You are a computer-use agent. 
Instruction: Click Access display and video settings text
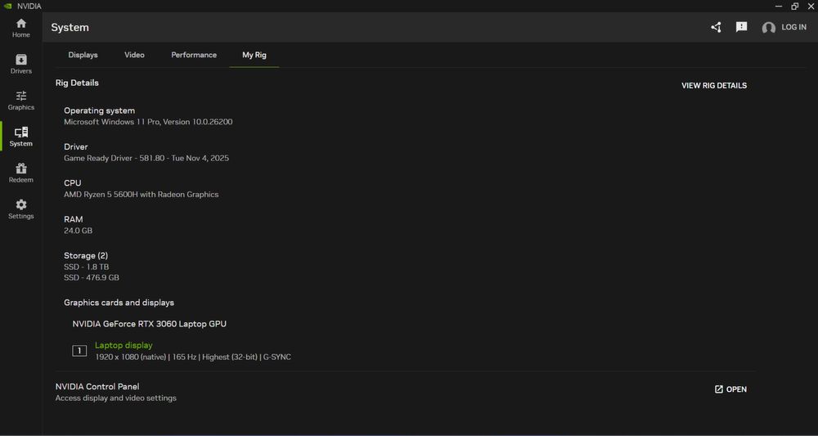pos(116,398)
